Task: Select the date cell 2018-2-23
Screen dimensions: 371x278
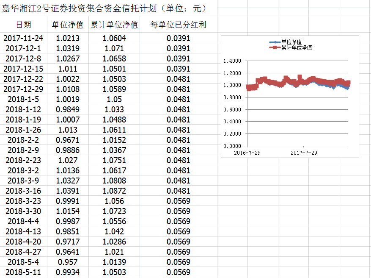Action: (x=23, y=160)
